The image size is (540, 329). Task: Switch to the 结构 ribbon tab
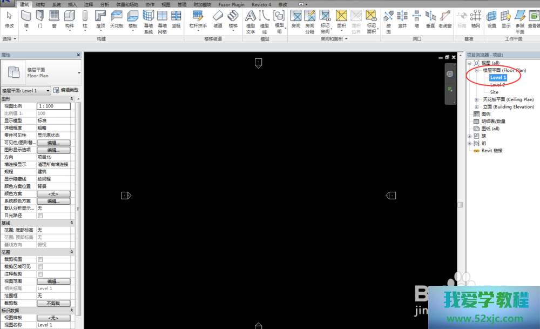click(40, 4)
